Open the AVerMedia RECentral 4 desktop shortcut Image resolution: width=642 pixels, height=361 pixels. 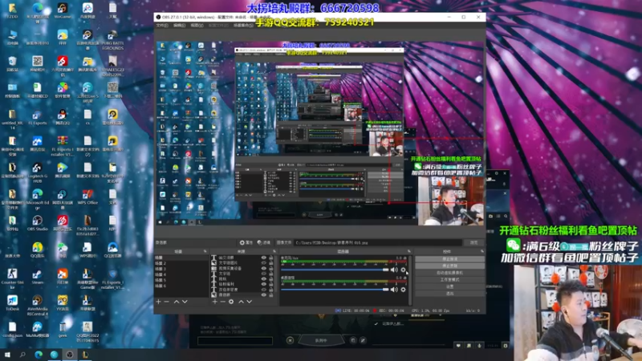point(37,305)
